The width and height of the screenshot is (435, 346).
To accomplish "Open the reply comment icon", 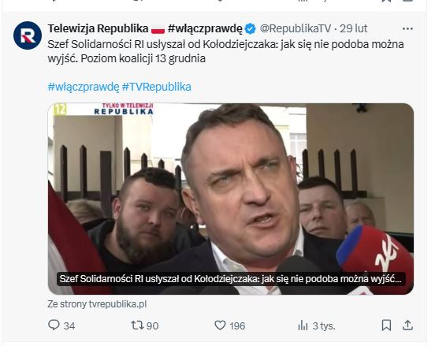I will [54, 325].
